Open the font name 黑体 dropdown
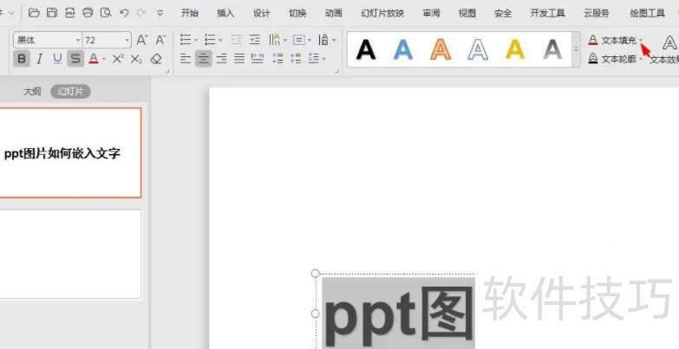This screenshot has height=349, width=679. [78, 40]
